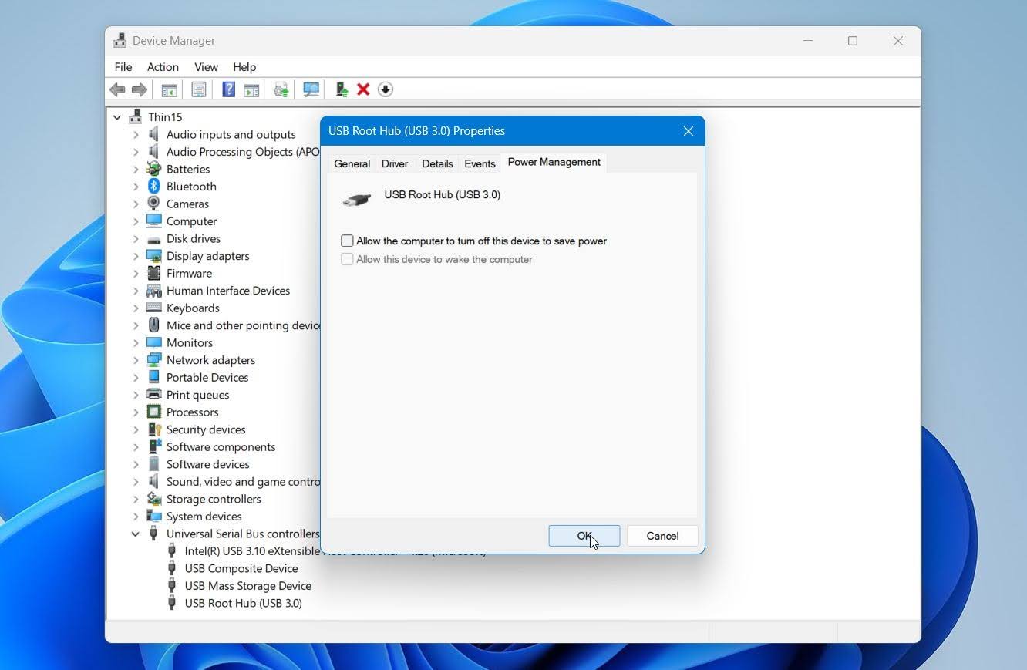Toggle the action pane toolbar icon
The width and height of the screenshot is (1027, 670).
(x=251, y=89)
